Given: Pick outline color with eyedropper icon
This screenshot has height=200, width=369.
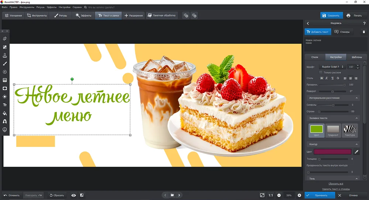Looking at the screenshot, I should point(356,152).
